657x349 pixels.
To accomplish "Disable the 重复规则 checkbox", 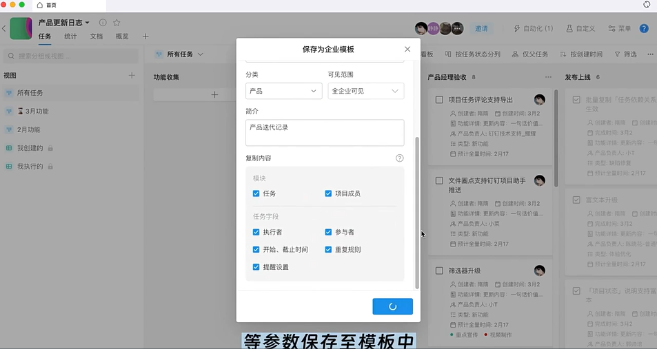I will pos(329,250).
